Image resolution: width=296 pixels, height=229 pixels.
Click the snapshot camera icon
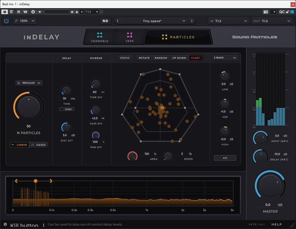coord(266,12)
